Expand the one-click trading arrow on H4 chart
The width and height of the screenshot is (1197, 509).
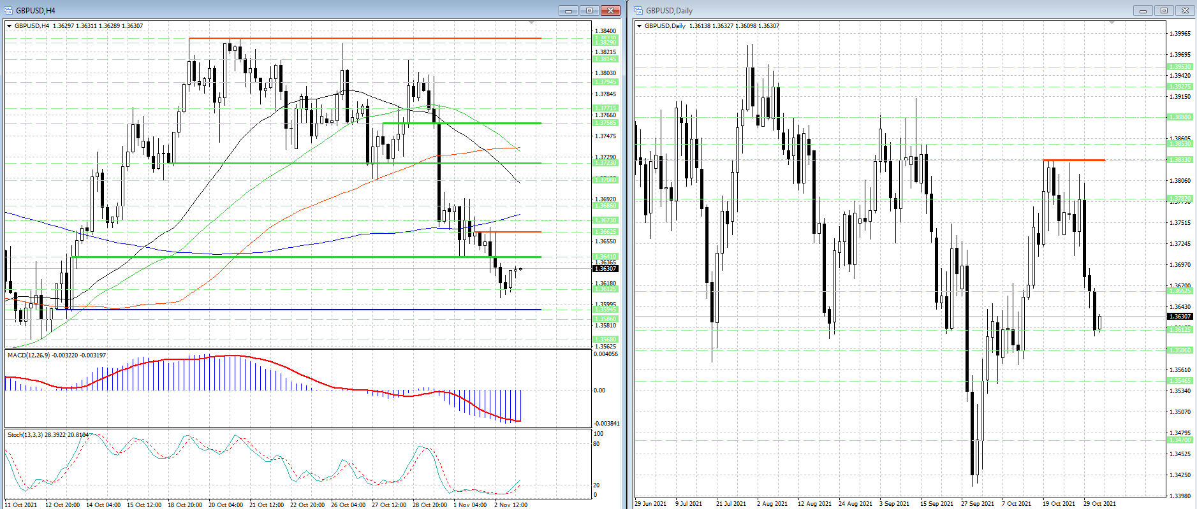[9, 26]
